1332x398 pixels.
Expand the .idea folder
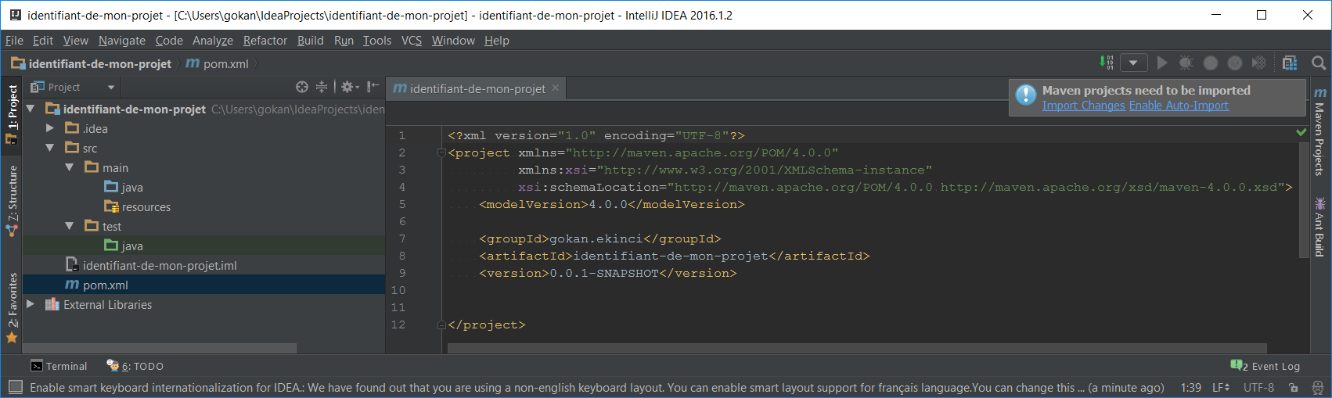point(50,128)
